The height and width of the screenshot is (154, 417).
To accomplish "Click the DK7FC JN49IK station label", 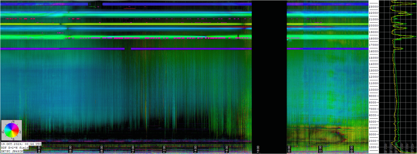I will [x=12, y=151].
